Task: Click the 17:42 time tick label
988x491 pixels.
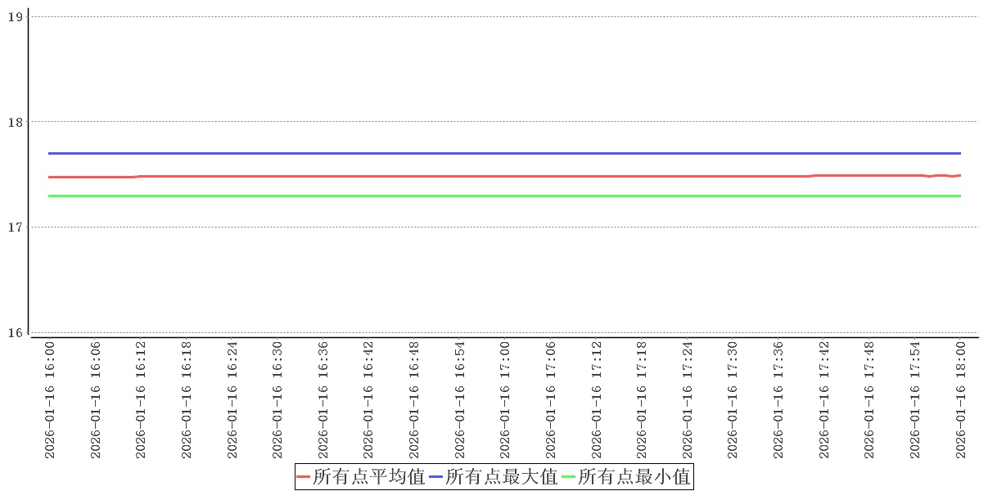Action: [x=824, y=400]
